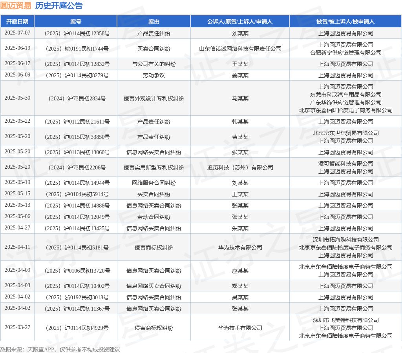Click defendant 深圳市飞美特科技有限公司
The image size is (402, 353).
(346, 320)
